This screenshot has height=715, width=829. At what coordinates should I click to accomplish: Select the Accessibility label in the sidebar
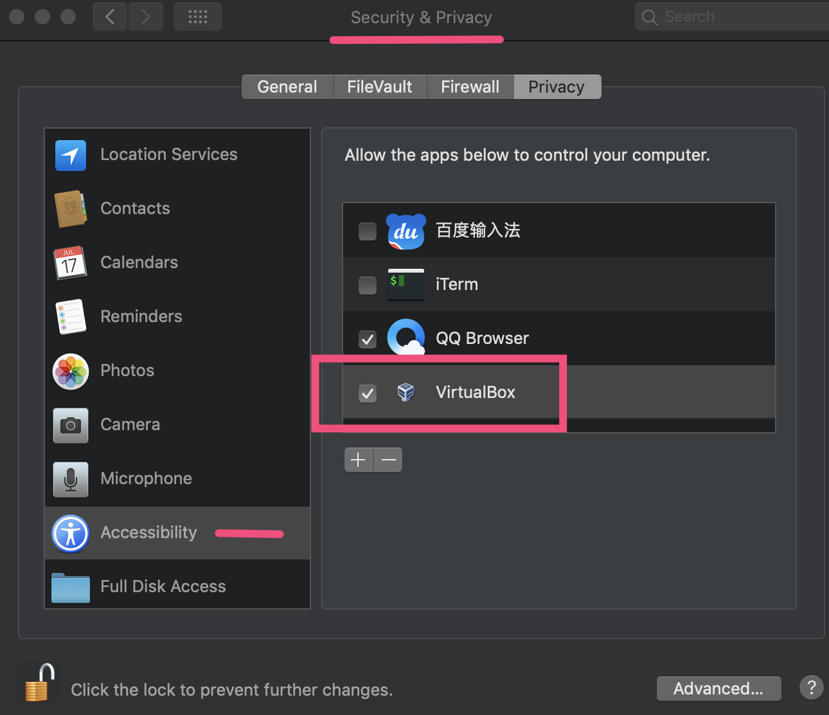click(x=149, y=532)
